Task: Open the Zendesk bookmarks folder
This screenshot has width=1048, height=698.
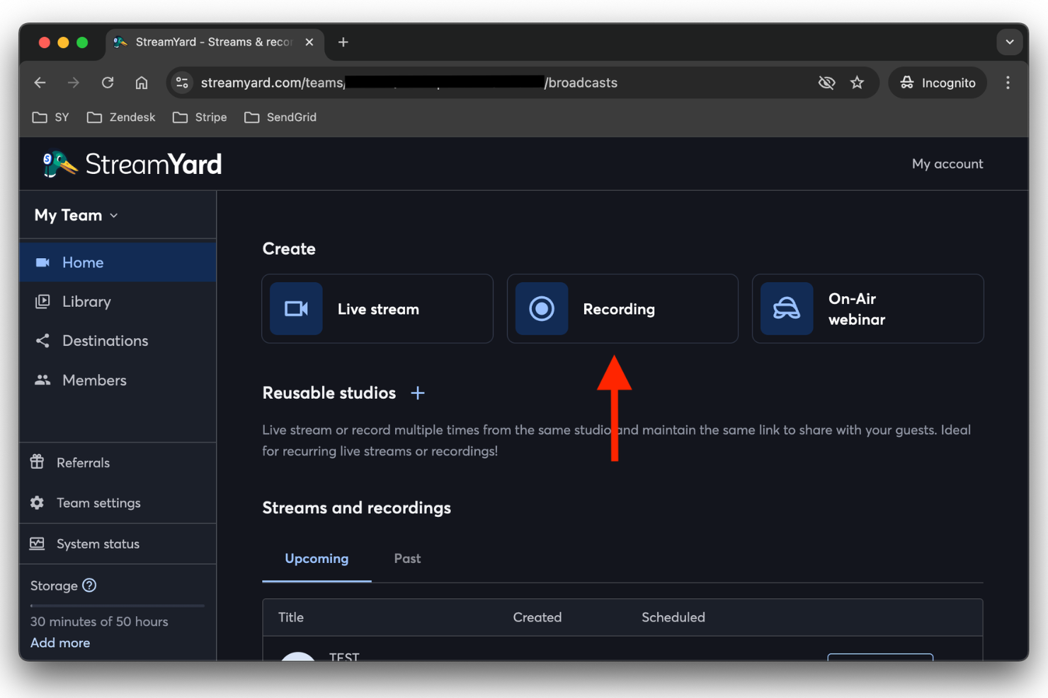Action: point(121,117)
